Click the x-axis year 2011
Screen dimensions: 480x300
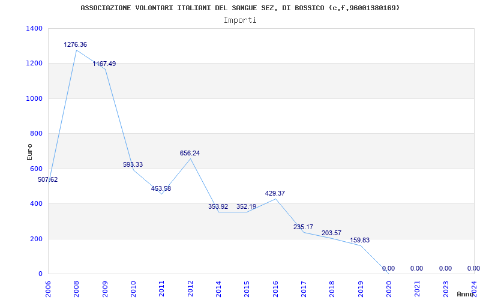(x=161, y=289)
